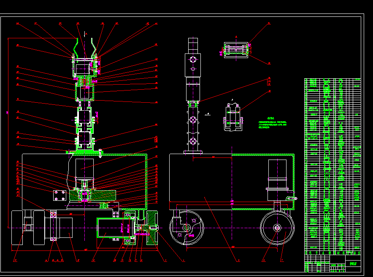The height and width of the screenshot is (277, 373).
Task: Select the title block below the parts list
Action: point(332,264)
